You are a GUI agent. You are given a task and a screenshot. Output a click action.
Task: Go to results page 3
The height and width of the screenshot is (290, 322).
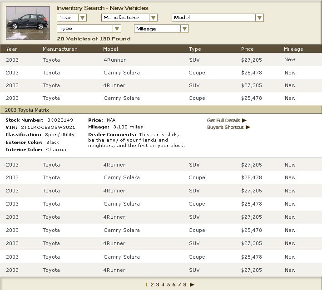[x=158, y=285]
